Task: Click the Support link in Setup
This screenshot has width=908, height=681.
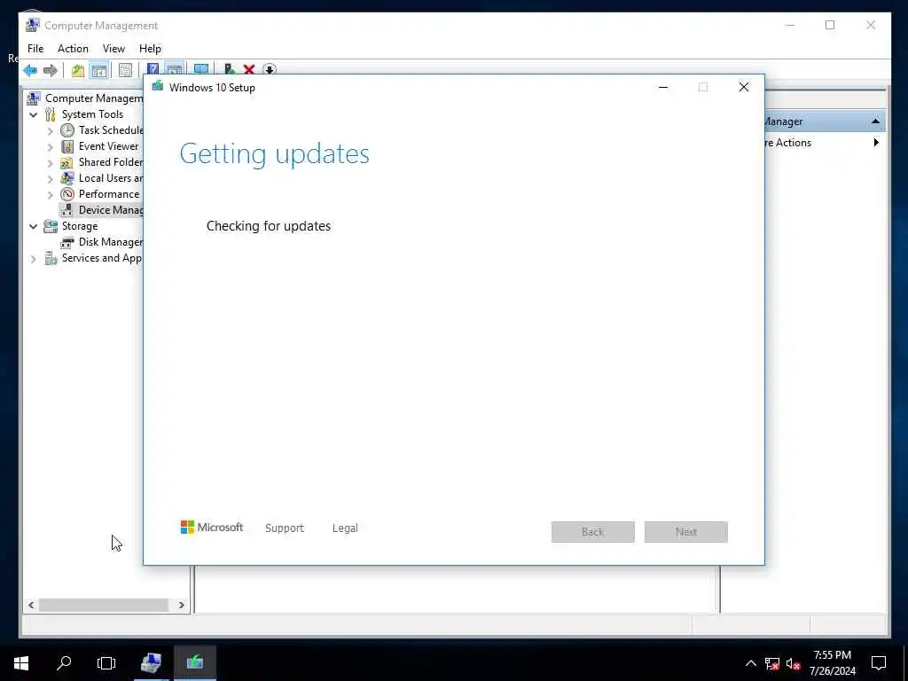Action: tap(285, 528)
